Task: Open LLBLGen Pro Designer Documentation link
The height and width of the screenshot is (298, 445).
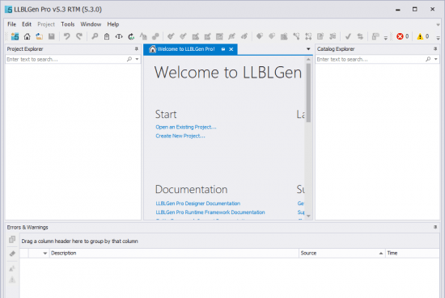Action: click(197, 204)
